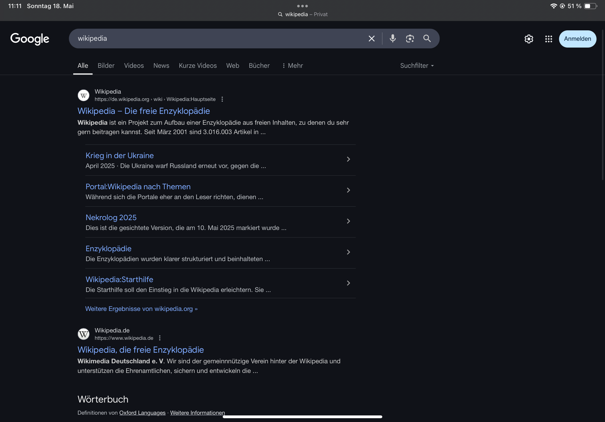Screen dimensions: 605x422
Task: Open Weitere Ergebnisse von wikipedia.org link
Action: (x=141, y=309)
